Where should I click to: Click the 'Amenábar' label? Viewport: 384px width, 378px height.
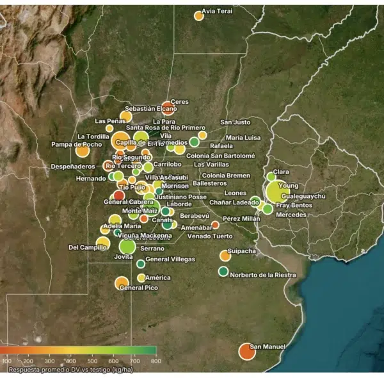point(196,227)
